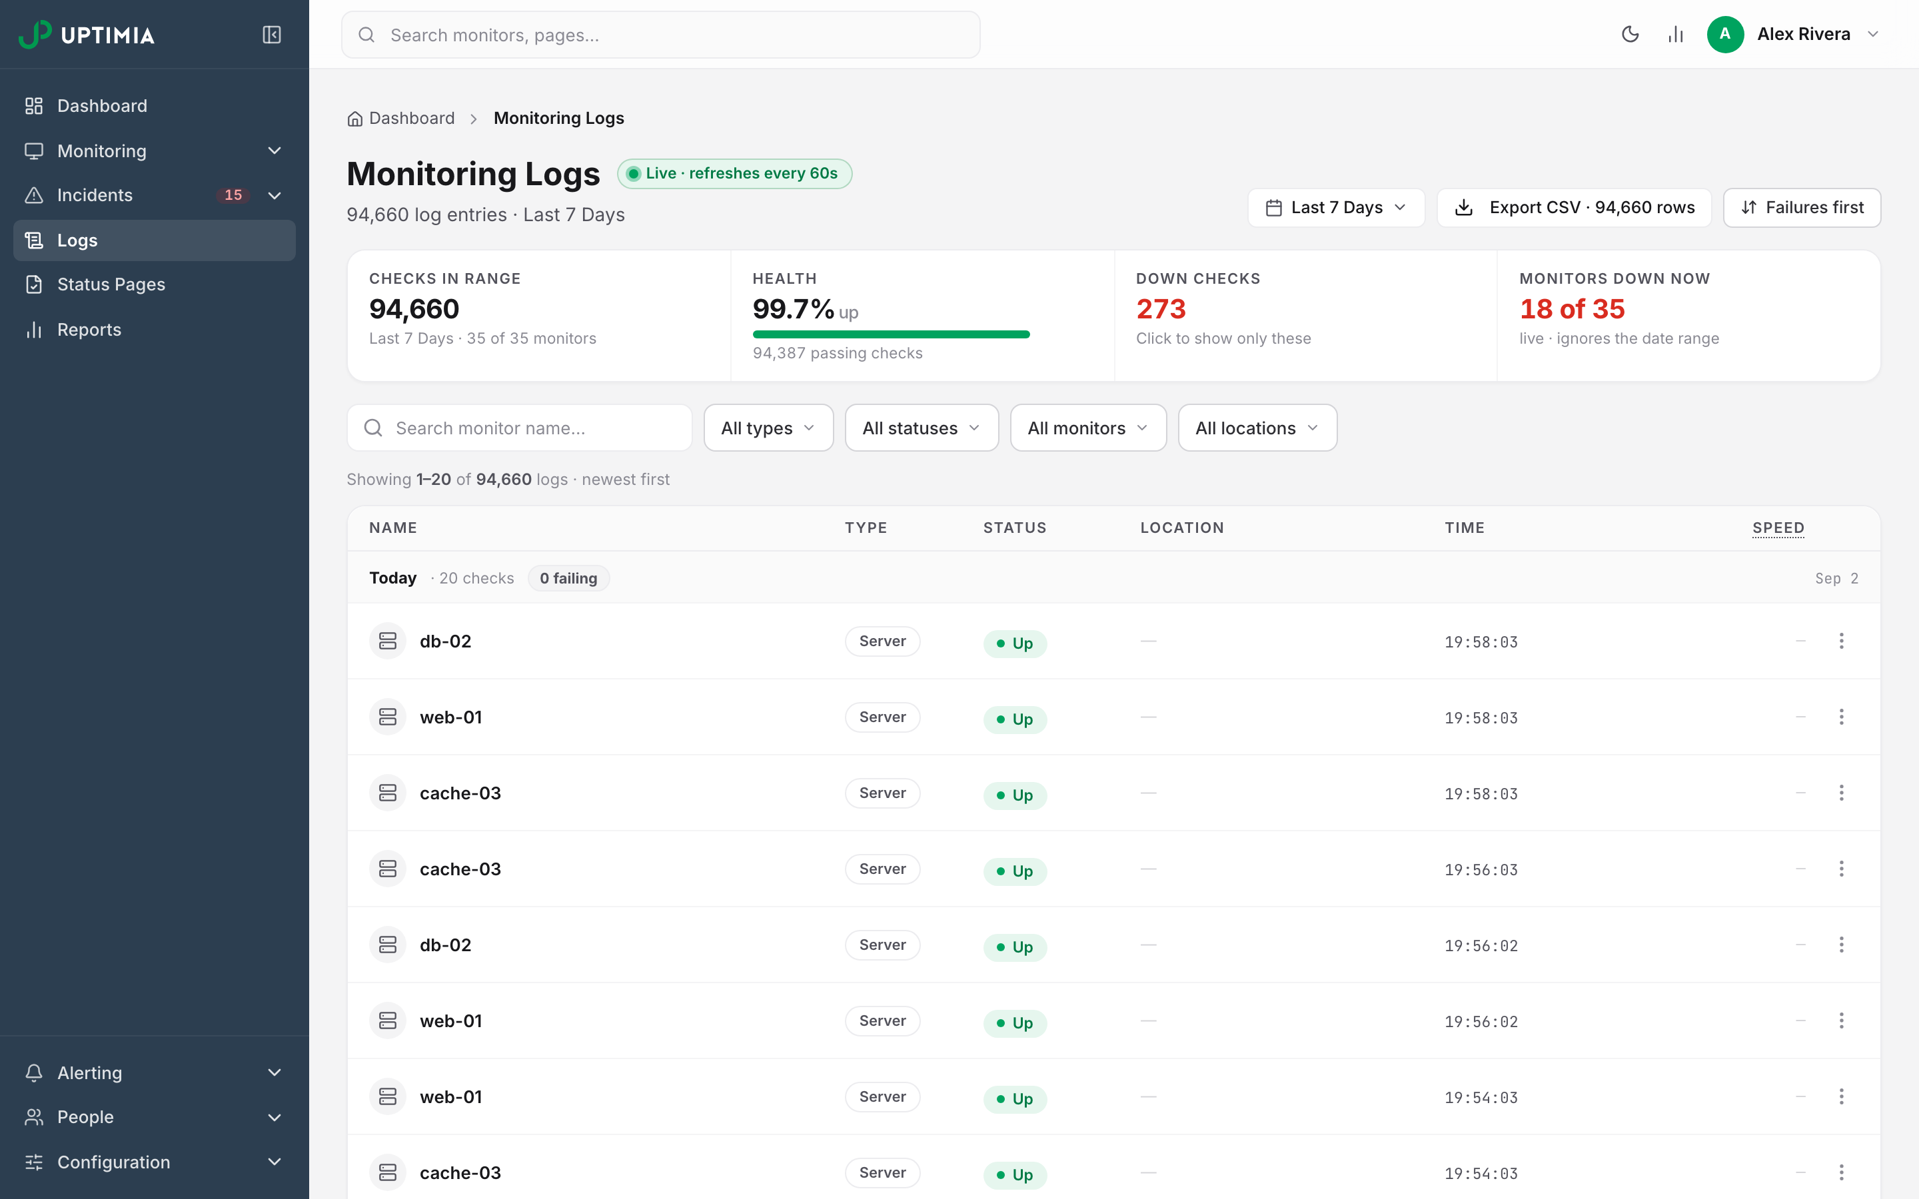Expand the Monitoring sidebar section
Image resolution: width=1919 pixels, height=1199 pixels.
tap(155, 151)
